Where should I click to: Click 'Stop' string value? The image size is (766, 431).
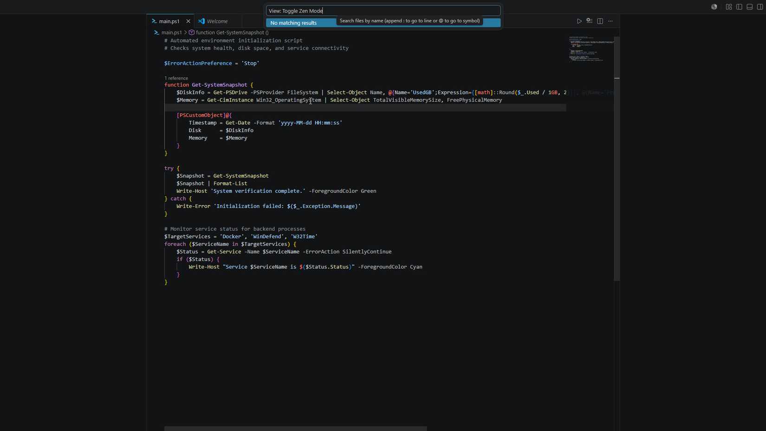(x=250, y=63)
